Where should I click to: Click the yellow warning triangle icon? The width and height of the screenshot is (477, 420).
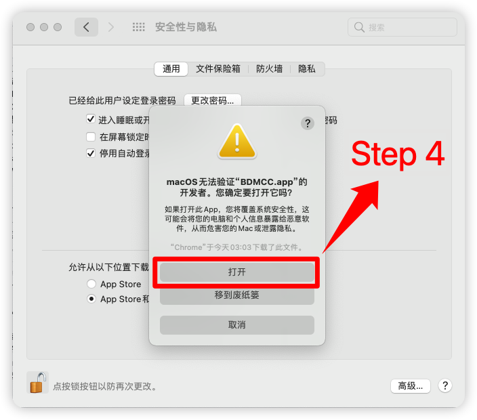coord(237,142)
